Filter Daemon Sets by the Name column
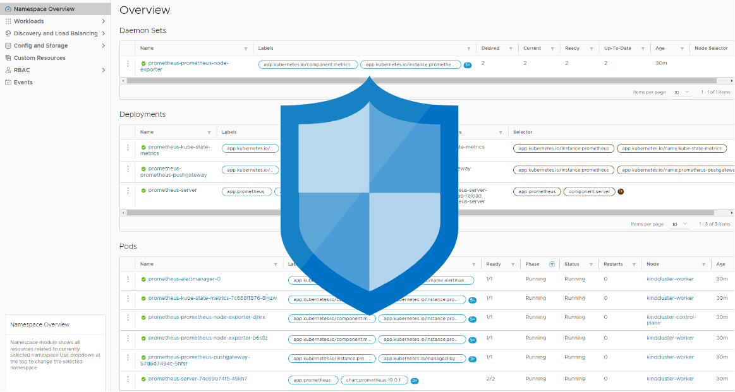 246,49
